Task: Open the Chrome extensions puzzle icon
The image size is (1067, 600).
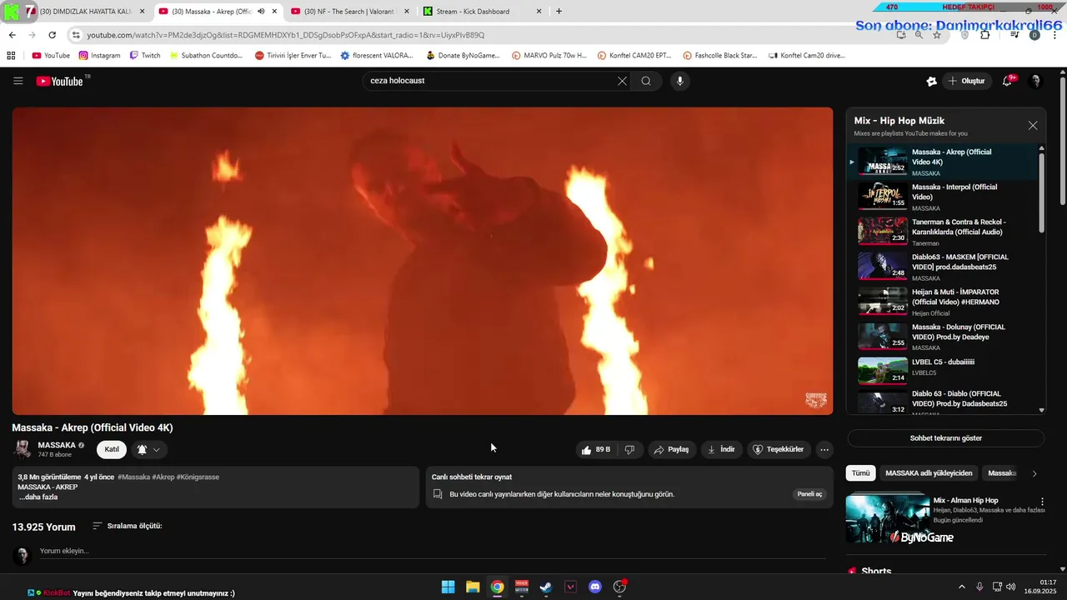Action: 985,35
